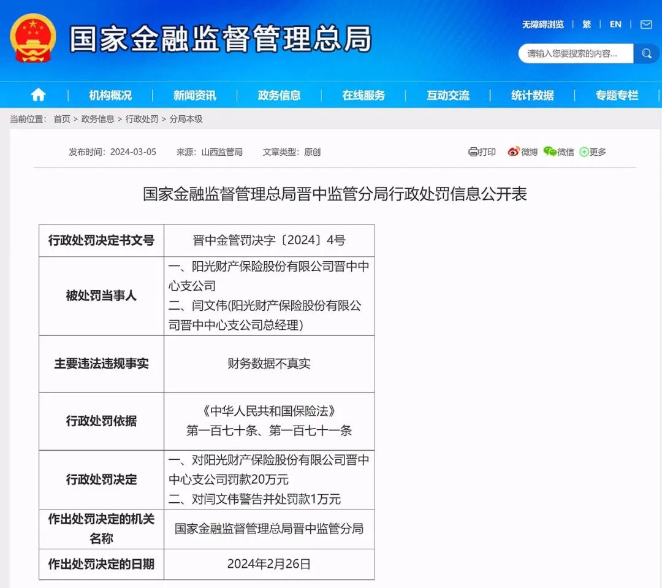The image size is (662, 588).
Task: Navigate to 统计数据 page
Action: click(533, 95)
